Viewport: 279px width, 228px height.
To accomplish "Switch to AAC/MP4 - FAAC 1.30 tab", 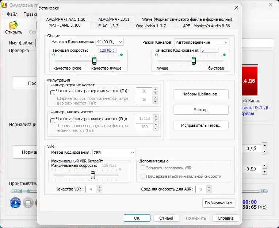I will [x=66, y=19].
